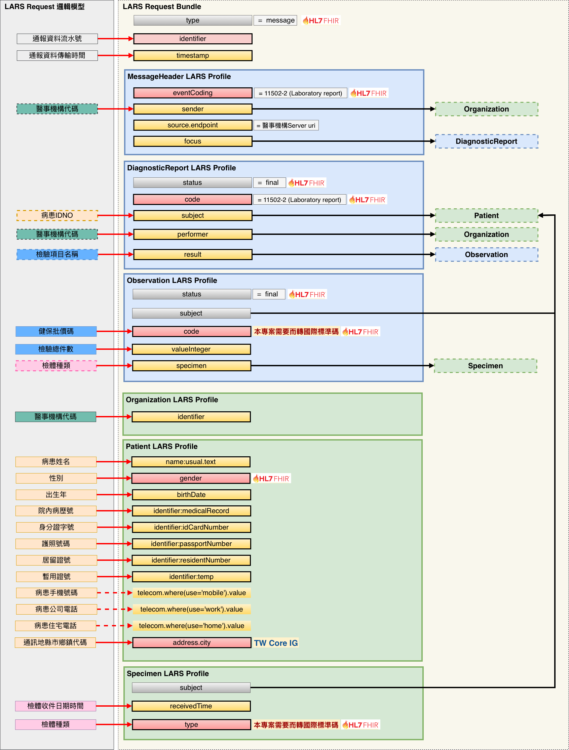This screenshot has width=569, height=750.
Task: Click the dashed Observation reference box
Action: [487, 255]
